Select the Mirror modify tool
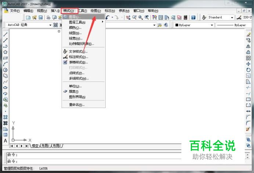 [248, 46]
